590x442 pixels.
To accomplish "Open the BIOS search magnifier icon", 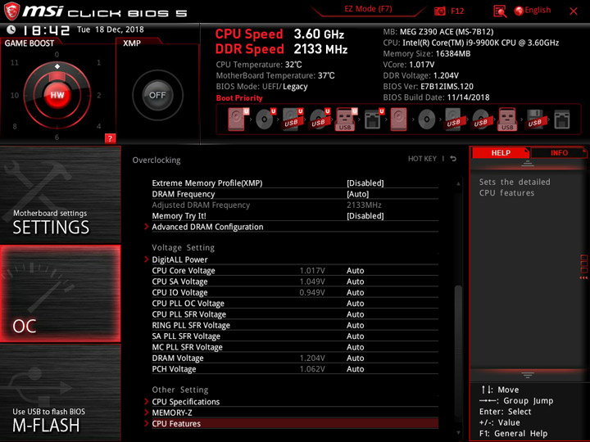I will coord(500,11).
